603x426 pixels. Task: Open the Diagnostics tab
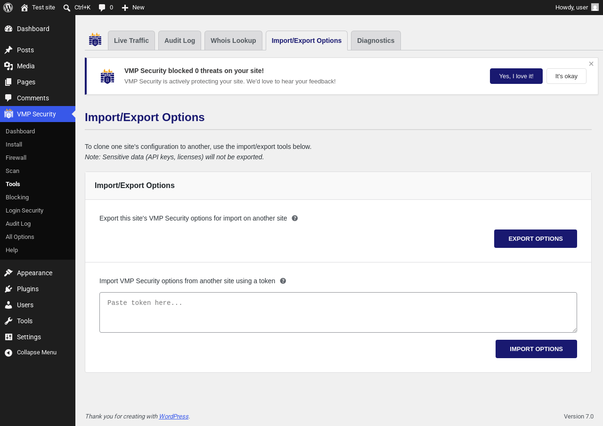pos(376,41)
